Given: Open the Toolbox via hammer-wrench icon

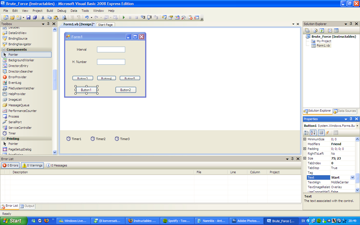Looking at the screenshot, I should (x=183, y=17).
